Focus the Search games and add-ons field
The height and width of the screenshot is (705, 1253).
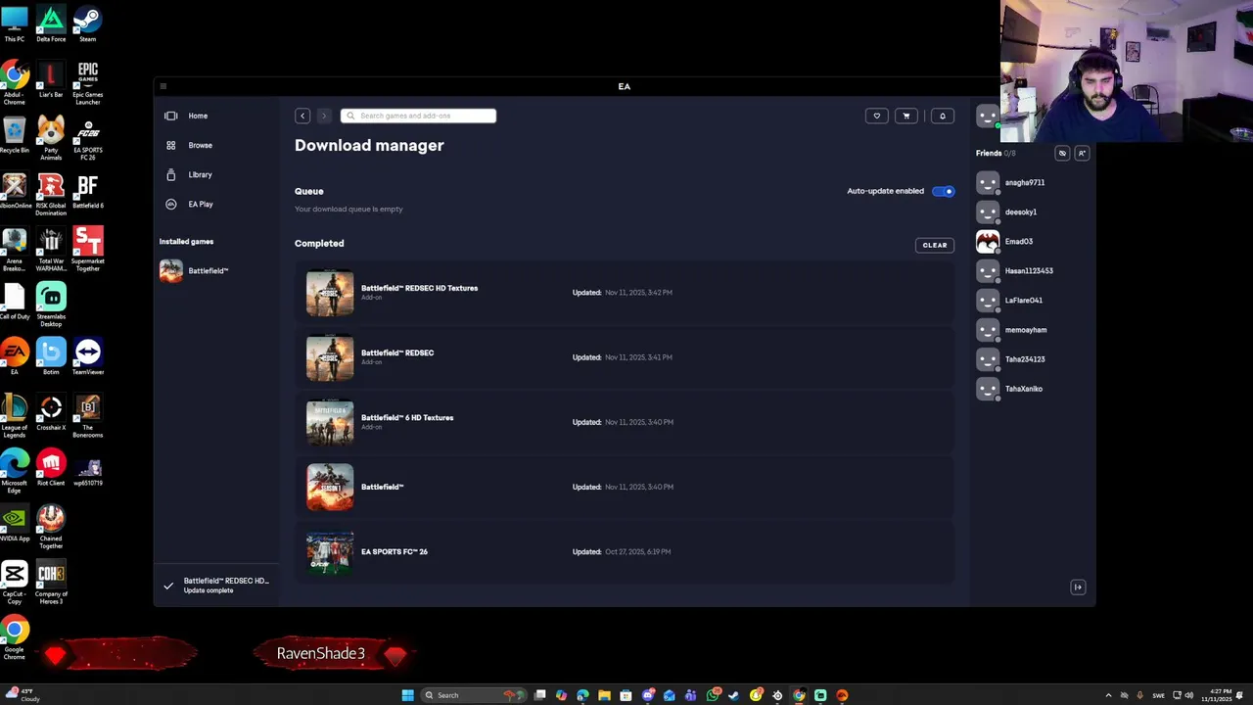click(418, 116)
